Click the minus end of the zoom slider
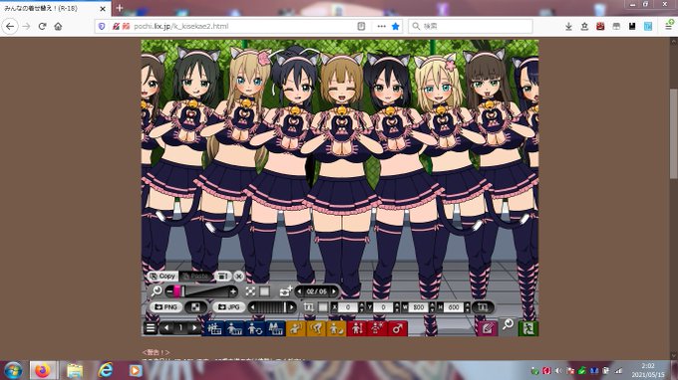 [x=169, y=291]
